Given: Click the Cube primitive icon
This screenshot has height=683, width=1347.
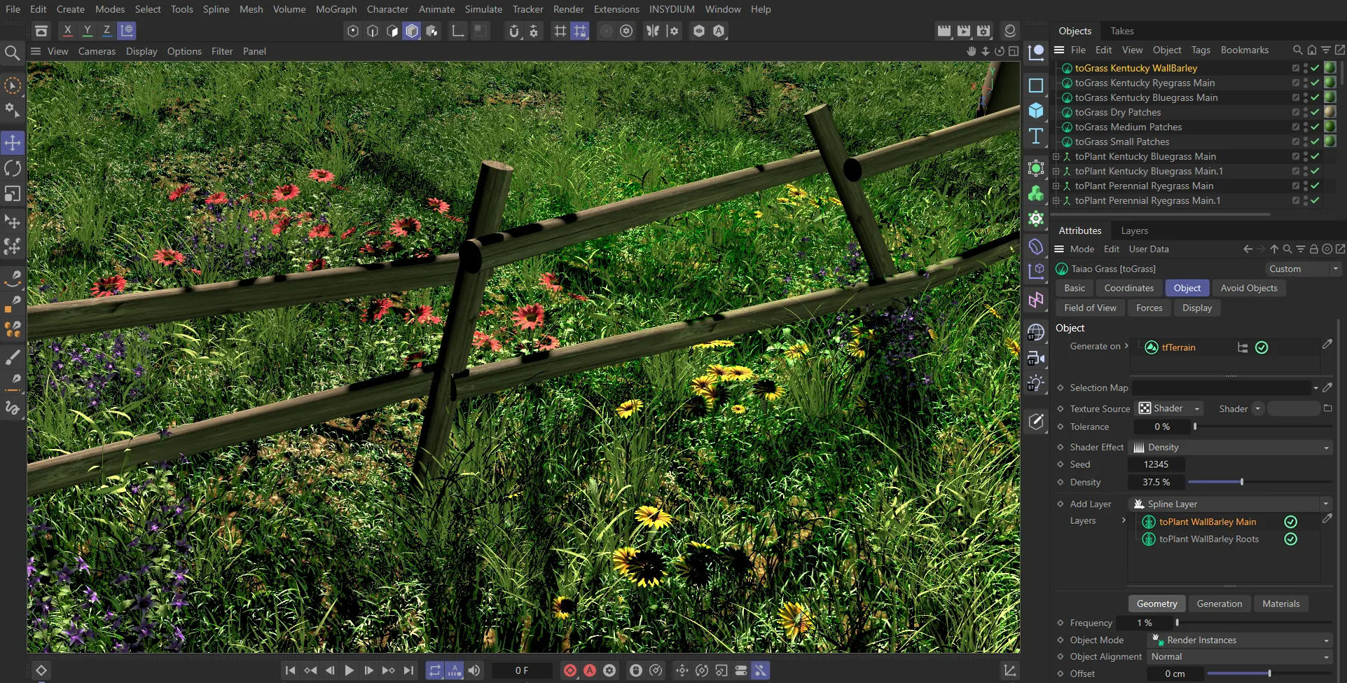Looking at the screenshot, I should (1036, 111).
